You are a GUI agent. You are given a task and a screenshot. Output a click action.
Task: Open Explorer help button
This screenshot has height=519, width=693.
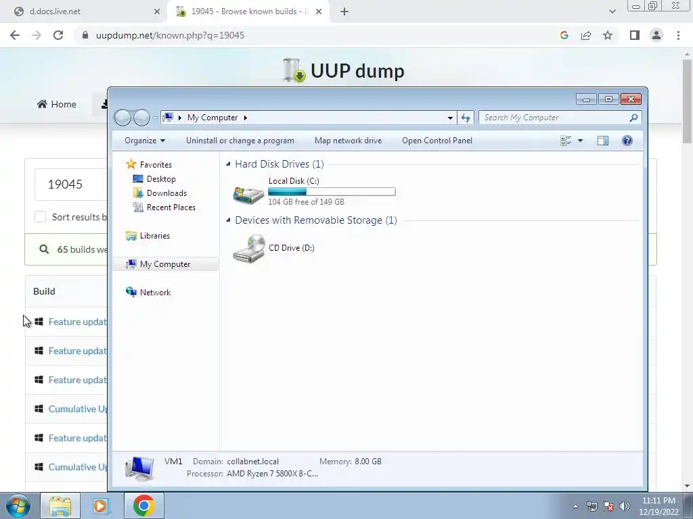627,141
